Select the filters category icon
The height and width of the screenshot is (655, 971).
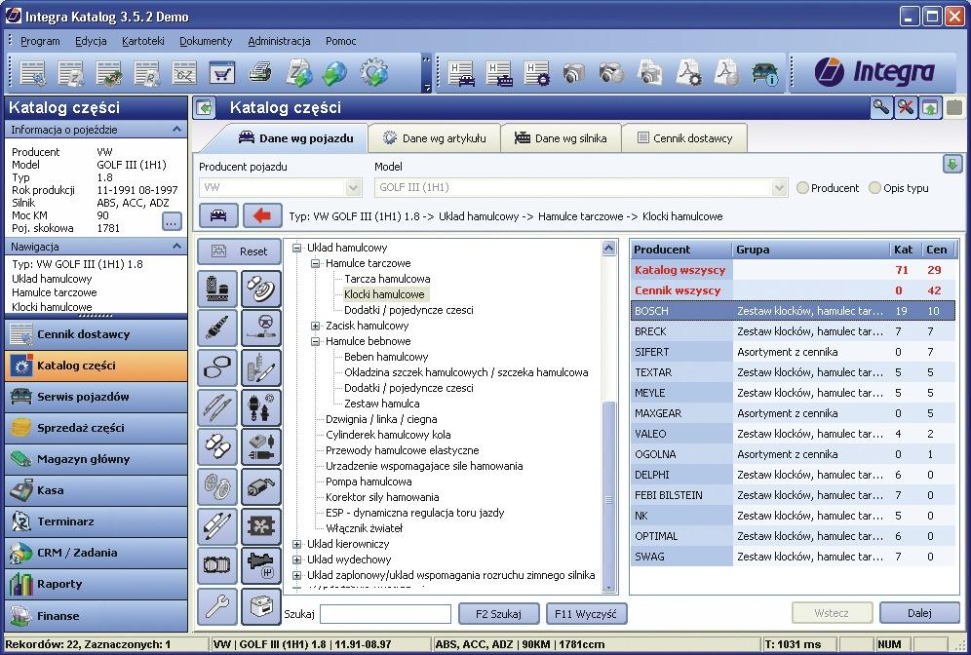pyautogui.click(x=217, y=289)
